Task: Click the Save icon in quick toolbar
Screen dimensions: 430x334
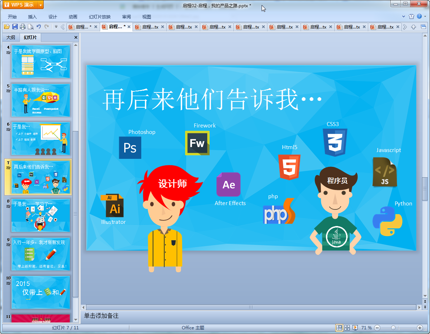Action: click(x=15, y=27)
